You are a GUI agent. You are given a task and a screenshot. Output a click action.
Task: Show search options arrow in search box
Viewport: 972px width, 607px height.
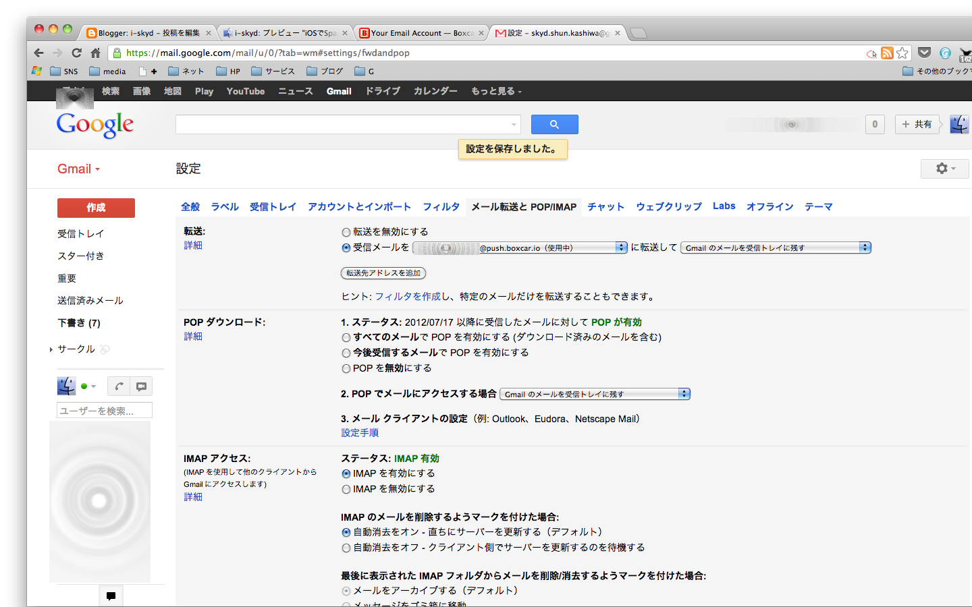(514, 124)
